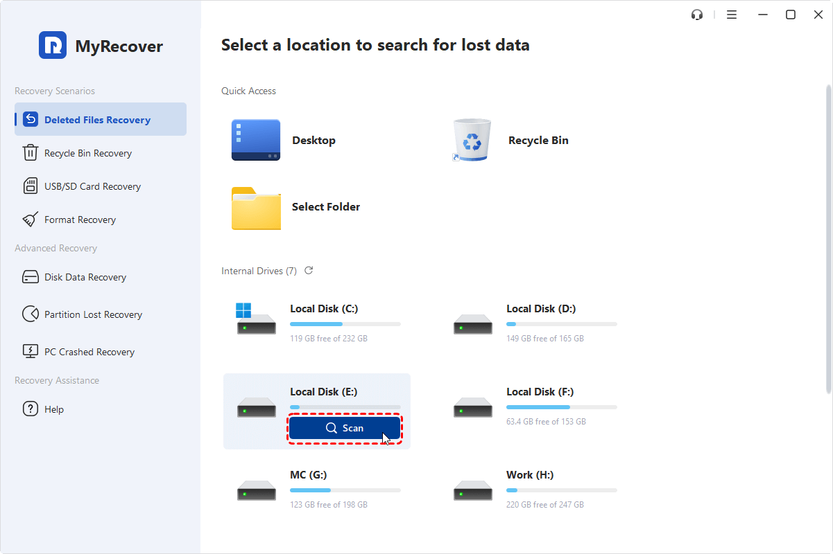Click the headset support icon
833x554 pixels.
pos(697,15)
